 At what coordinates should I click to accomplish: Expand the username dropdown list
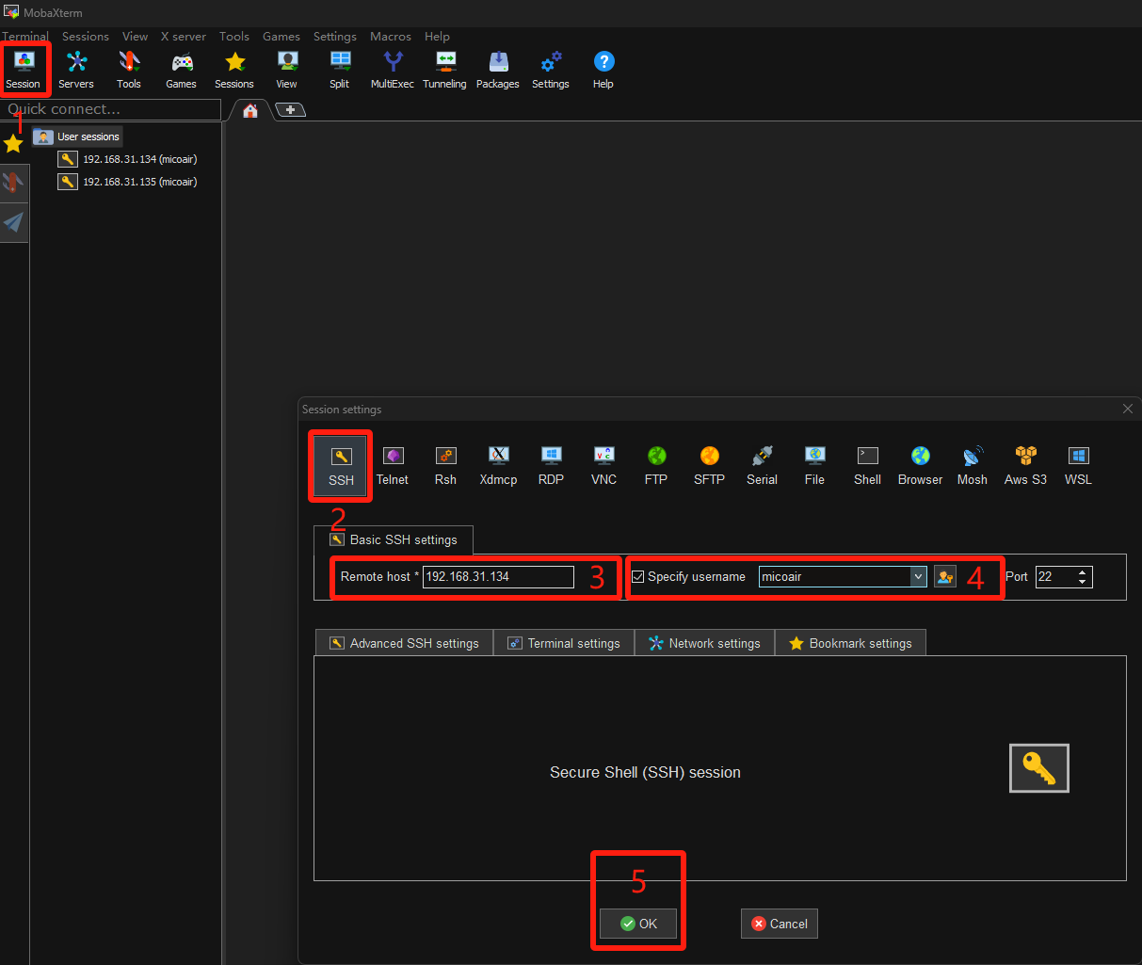[918, 577]
